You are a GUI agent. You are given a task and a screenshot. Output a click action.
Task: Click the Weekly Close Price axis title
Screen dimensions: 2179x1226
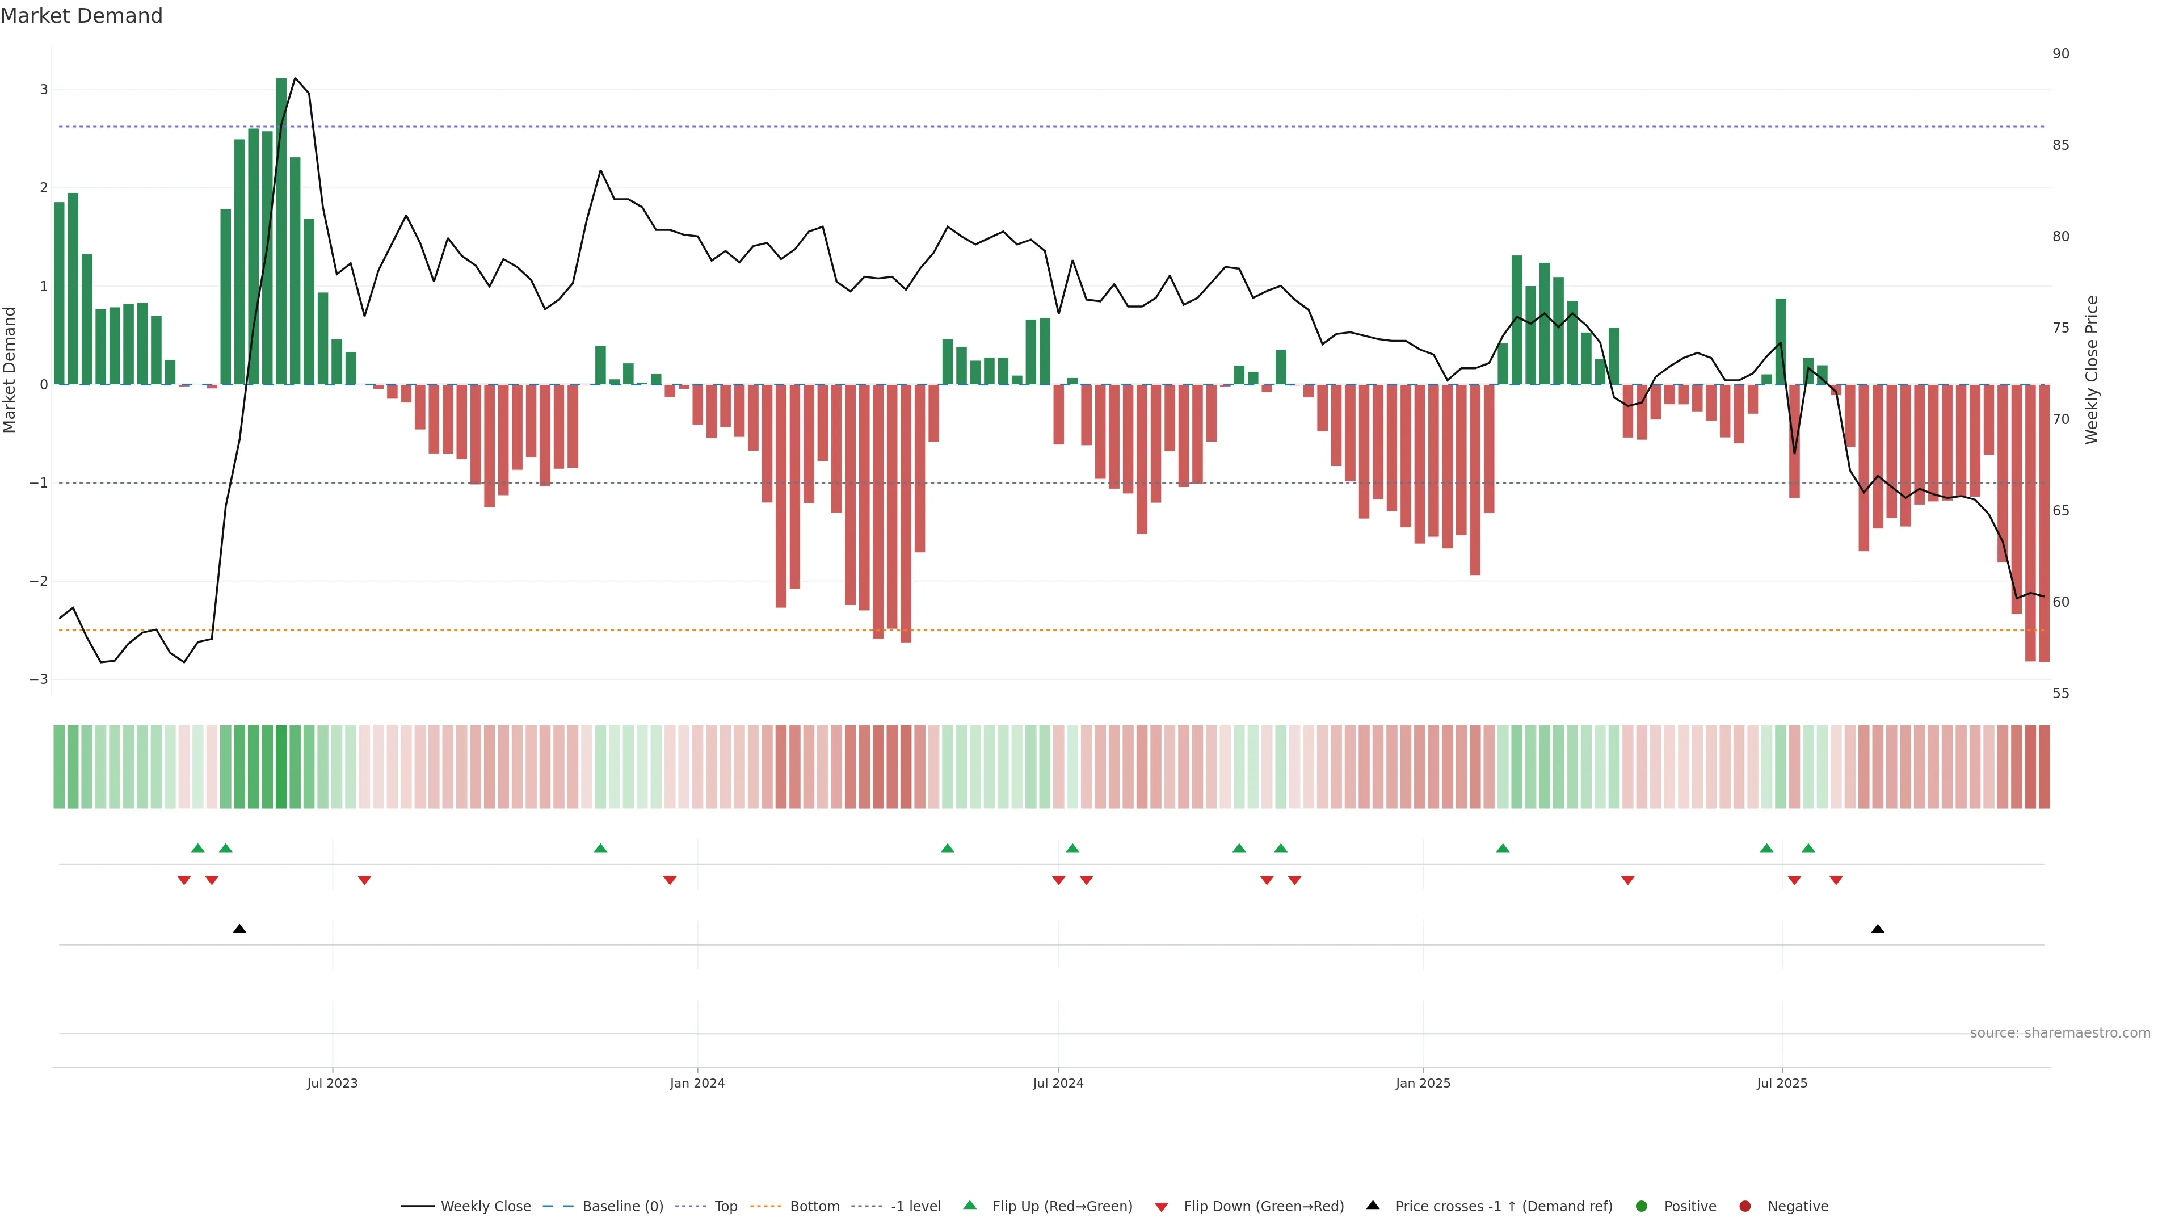tap(2092, 370)
